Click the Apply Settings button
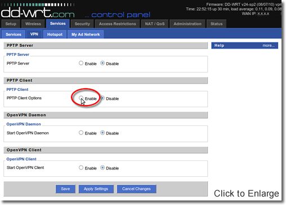Viewport: 286px width, 205px height. click(x=96, y=189)
